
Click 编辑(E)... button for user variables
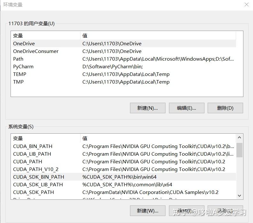187,108
